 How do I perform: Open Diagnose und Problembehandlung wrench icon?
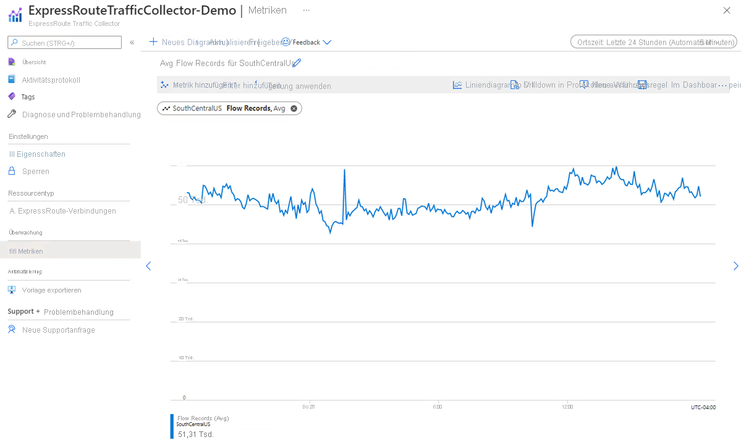11,114
